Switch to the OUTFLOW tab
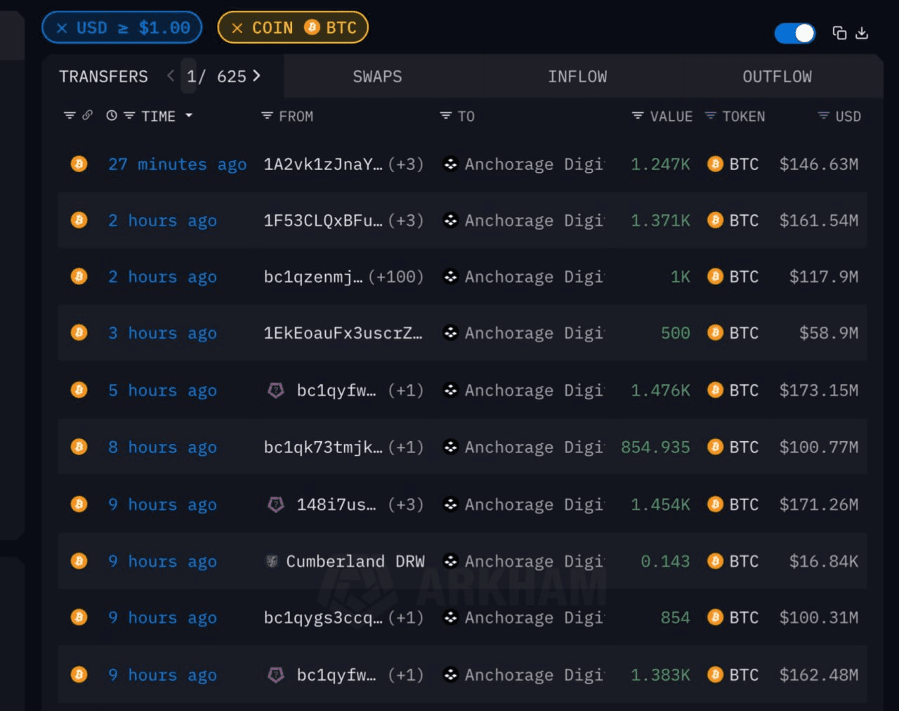The height and width of the screenshot is (711, 899). coord(777,77)
